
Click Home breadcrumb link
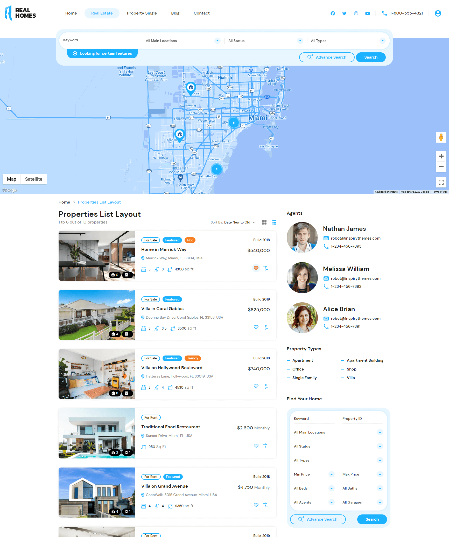[64, 202]
